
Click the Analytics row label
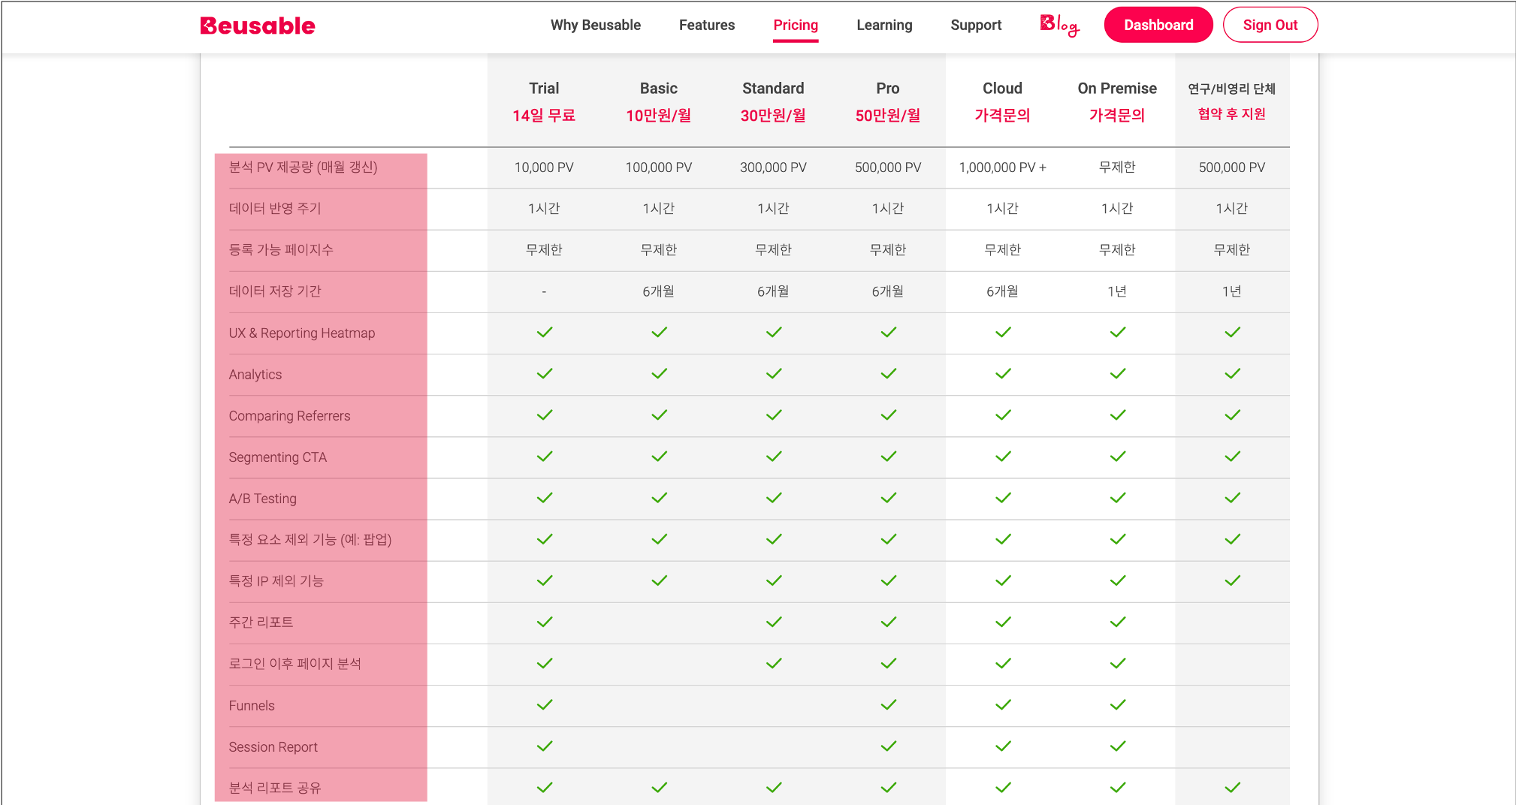(x=255, y=374)
